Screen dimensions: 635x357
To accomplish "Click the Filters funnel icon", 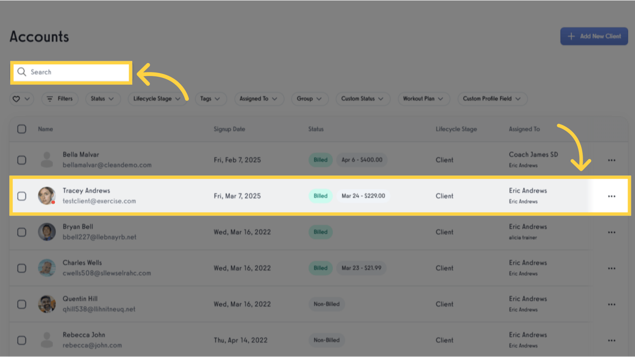I will pos(50,99).
